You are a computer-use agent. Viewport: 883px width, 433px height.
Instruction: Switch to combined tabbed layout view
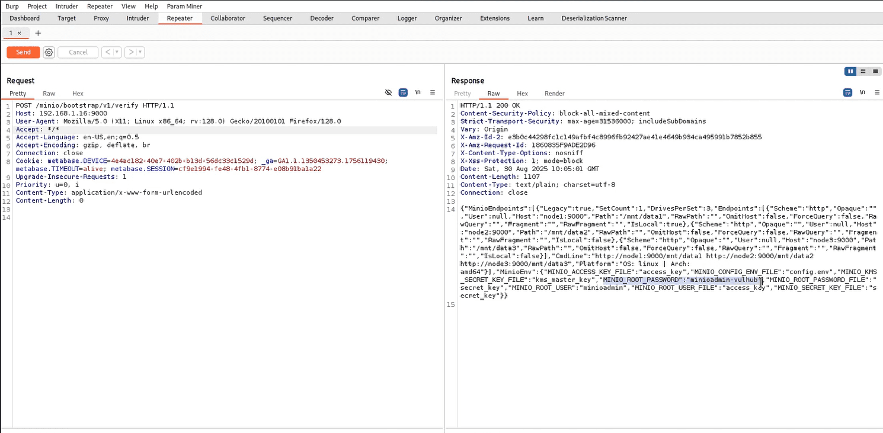pos(875,71)
